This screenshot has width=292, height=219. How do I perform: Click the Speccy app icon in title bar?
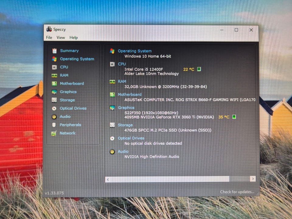point(49,29)
